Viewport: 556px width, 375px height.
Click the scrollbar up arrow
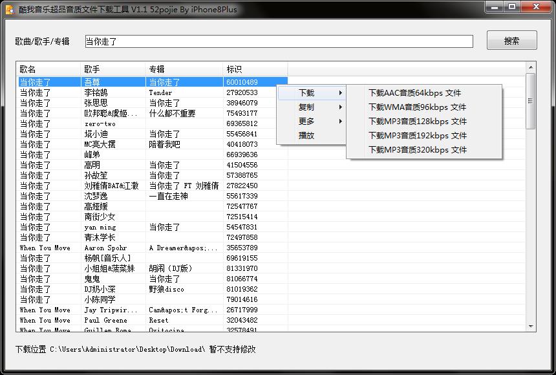click(x=531, y=67)
